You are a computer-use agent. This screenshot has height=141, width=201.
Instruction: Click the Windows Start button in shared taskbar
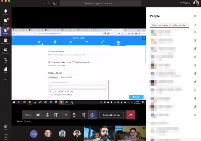pos(14,102)
